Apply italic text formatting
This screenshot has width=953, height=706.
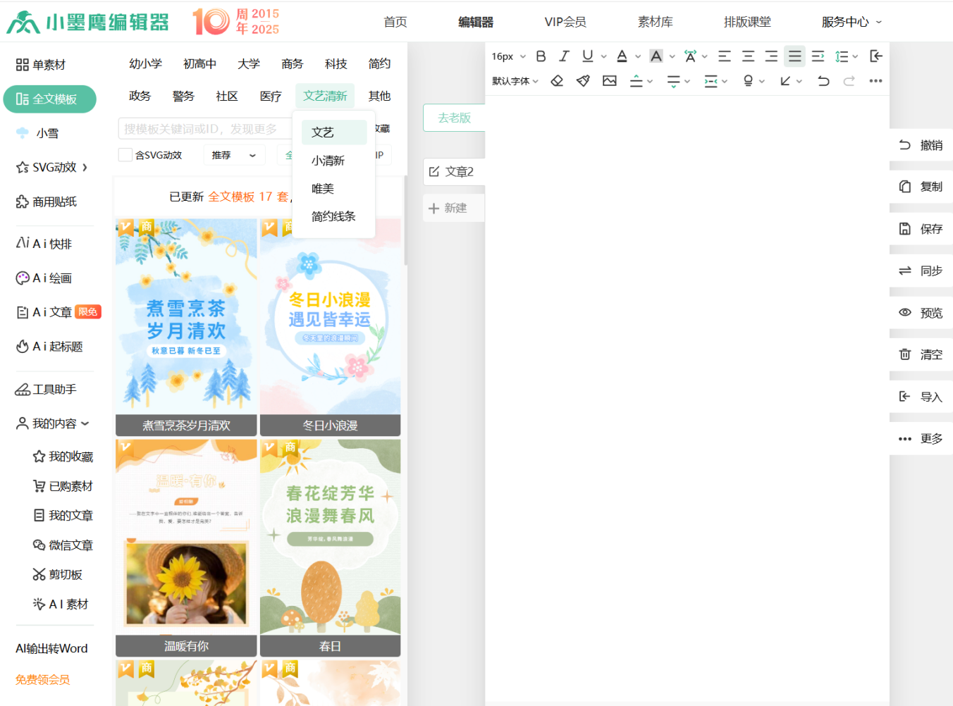[x=564, y=56]
